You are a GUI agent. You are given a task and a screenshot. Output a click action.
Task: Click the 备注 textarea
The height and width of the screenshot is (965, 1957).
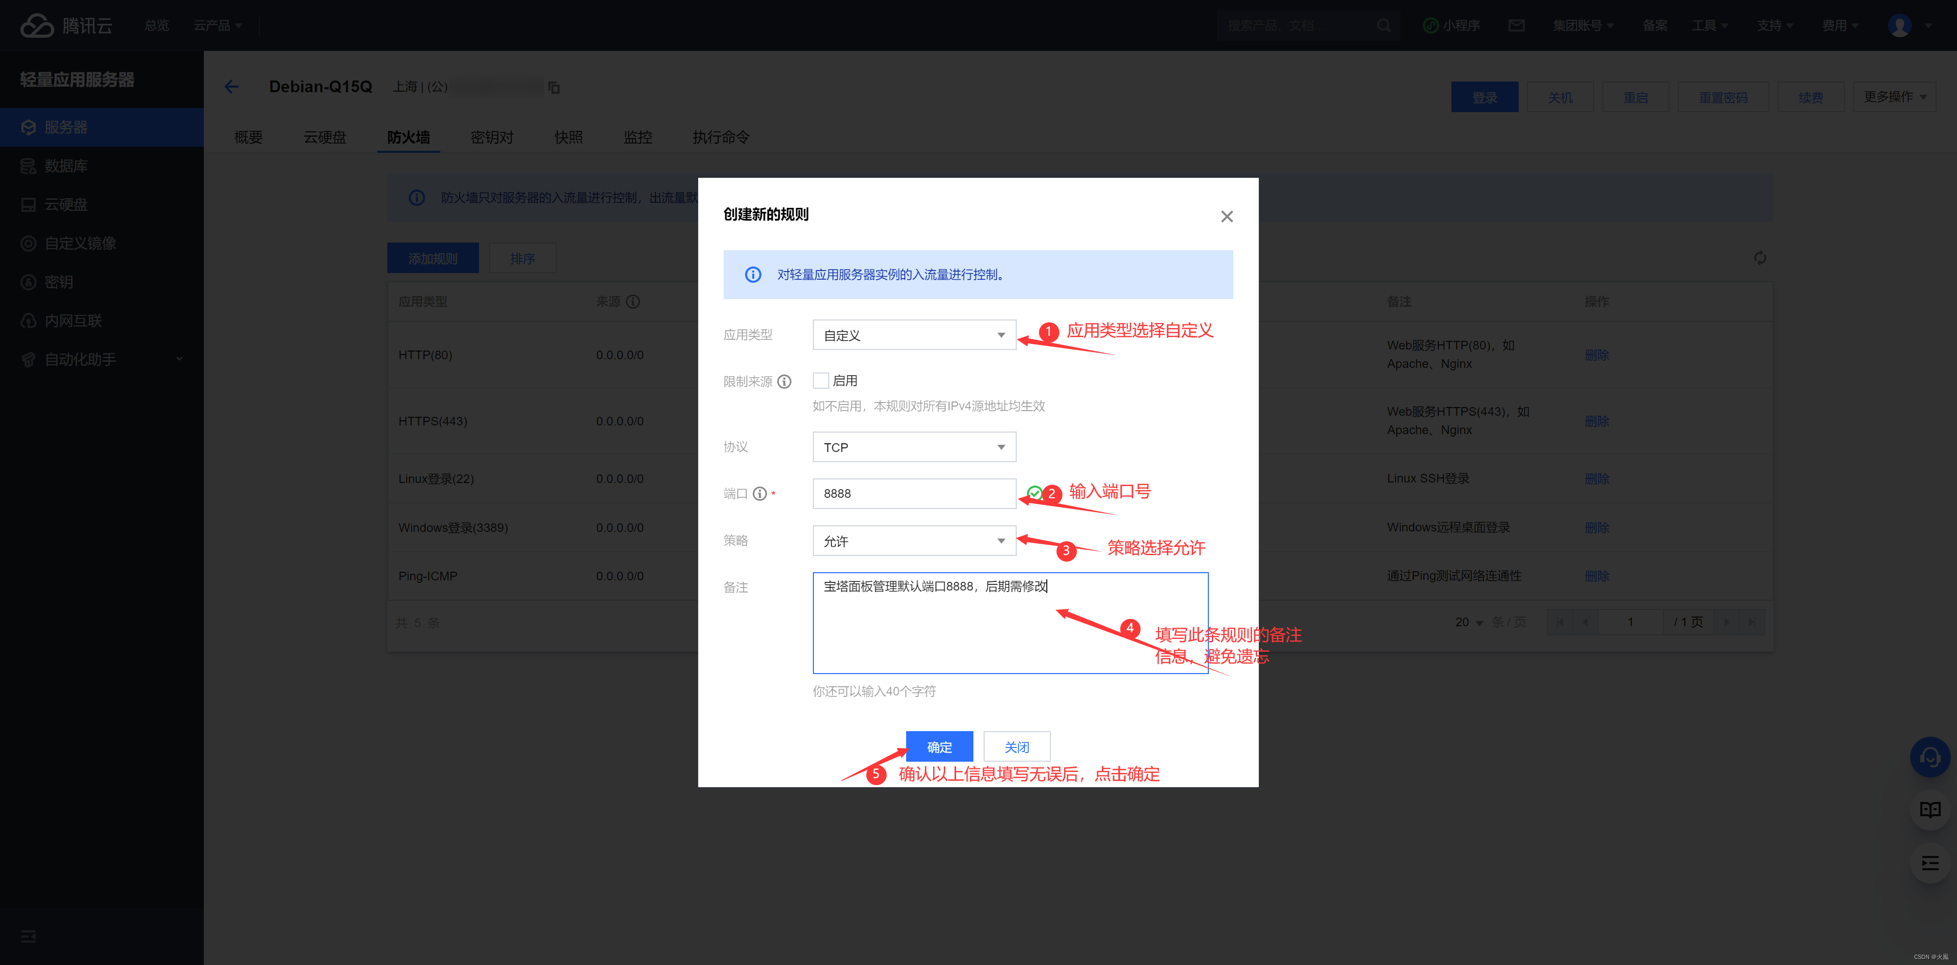coord(1010,623)
